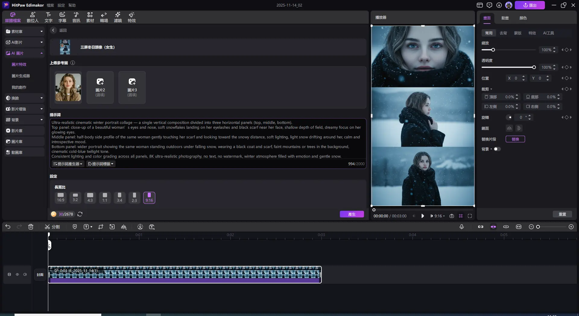Click the microphone voice-over record icon
The height and width of the screenshot is (316, 579).
tap(461, 227)
